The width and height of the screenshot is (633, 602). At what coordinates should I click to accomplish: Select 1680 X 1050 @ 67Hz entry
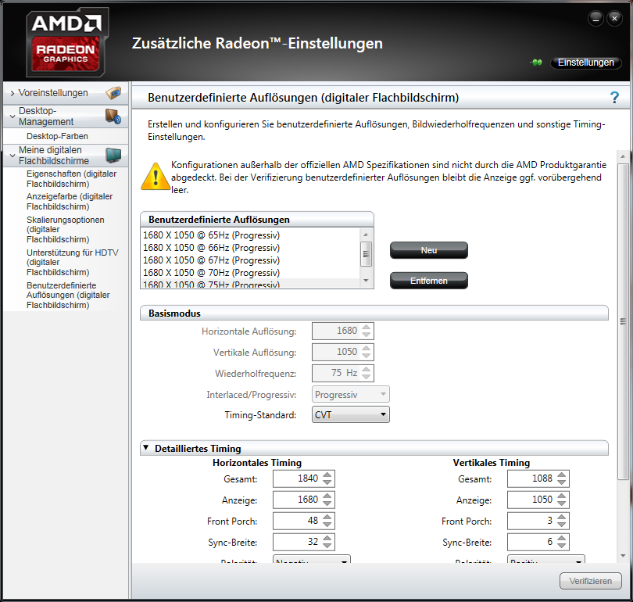[250, 260]
